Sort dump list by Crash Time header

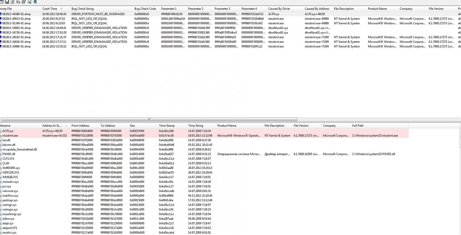point(55,9)
